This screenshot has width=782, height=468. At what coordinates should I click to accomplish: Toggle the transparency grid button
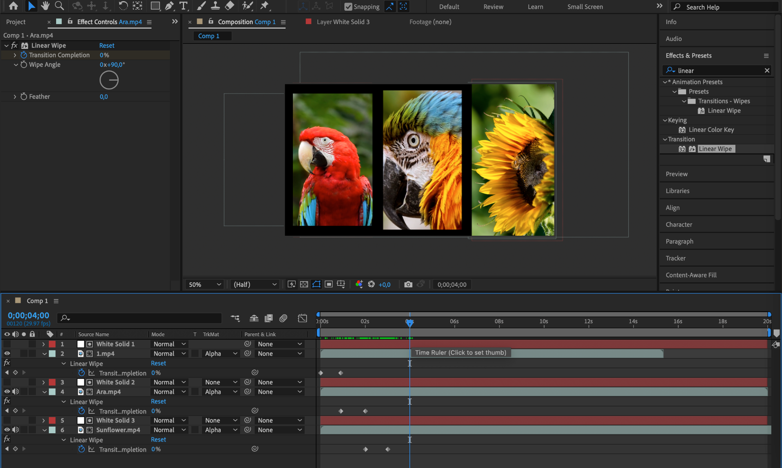click(x=304, y=284)
